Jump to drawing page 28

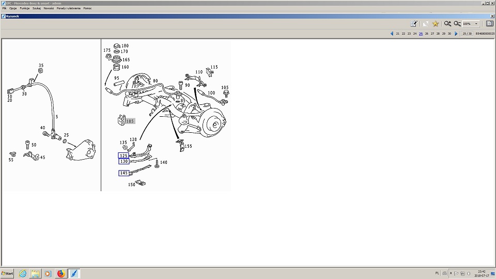438,34
